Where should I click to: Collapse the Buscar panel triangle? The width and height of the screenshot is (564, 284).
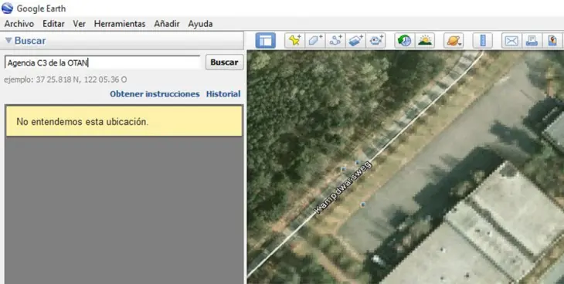(8, 41)
